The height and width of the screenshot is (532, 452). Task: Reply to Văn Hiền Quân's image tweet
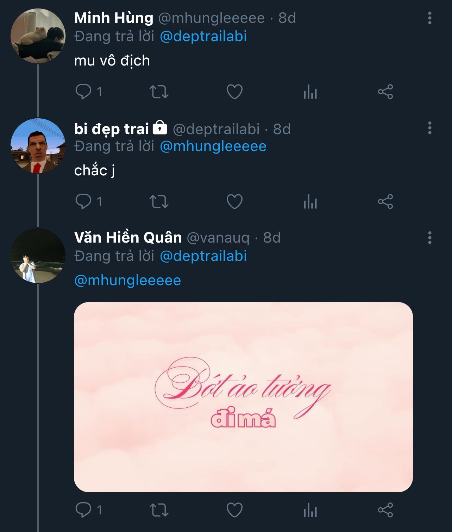click(84, 510)
